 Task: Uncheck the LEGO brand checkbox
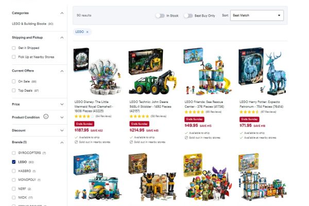click(13, 162)
